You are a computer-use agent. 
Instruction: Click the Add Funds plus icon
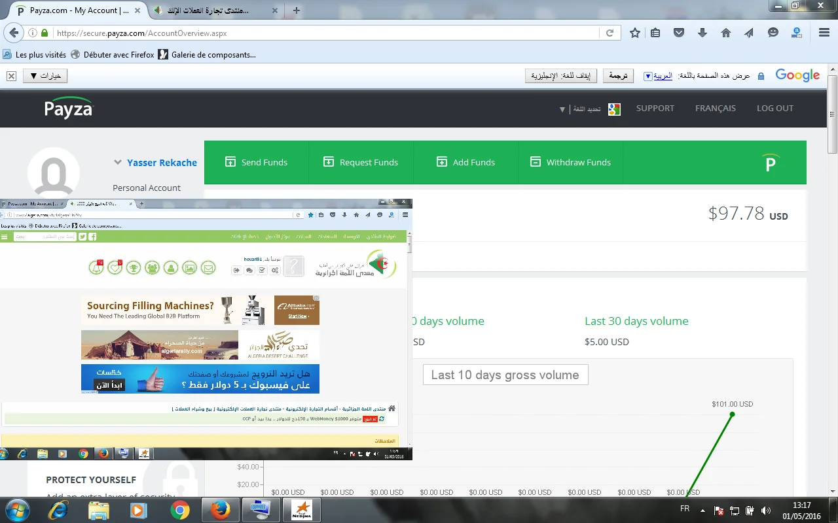tap(442, 162)
